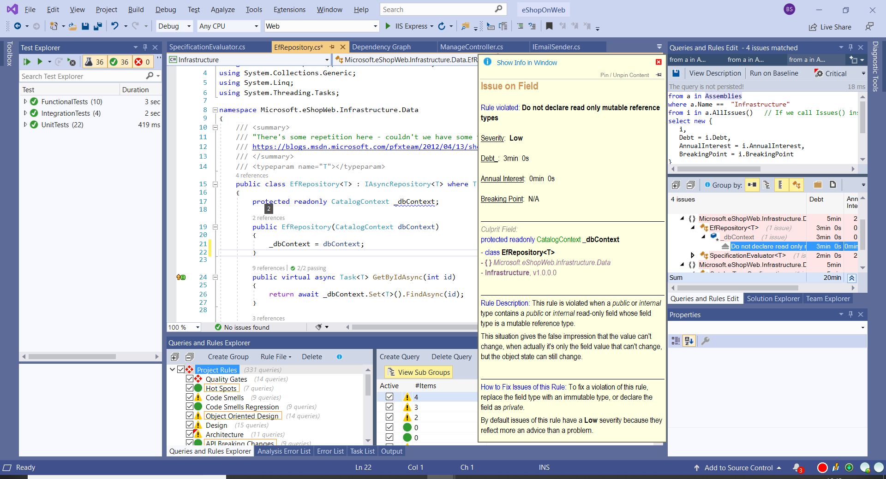The height and width of the screenshot is (479, 886).
Task: Expand the UnitTests node
Action: click(x=25, y=125)
